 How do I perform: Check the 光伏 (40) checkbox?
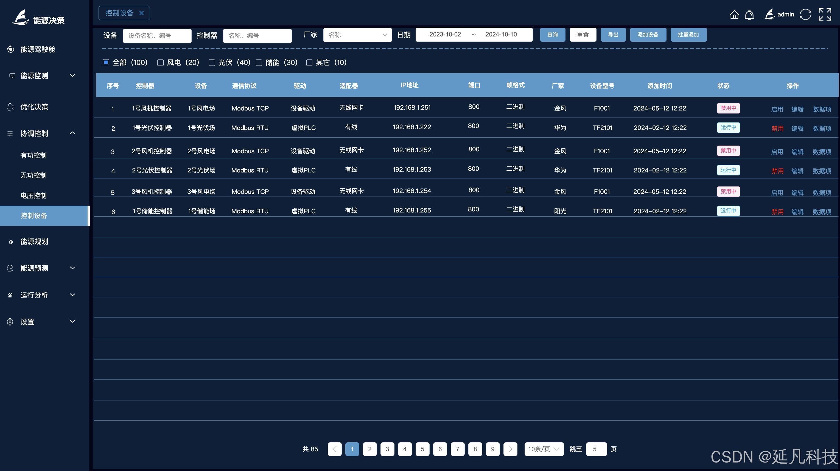click(212, 63)
